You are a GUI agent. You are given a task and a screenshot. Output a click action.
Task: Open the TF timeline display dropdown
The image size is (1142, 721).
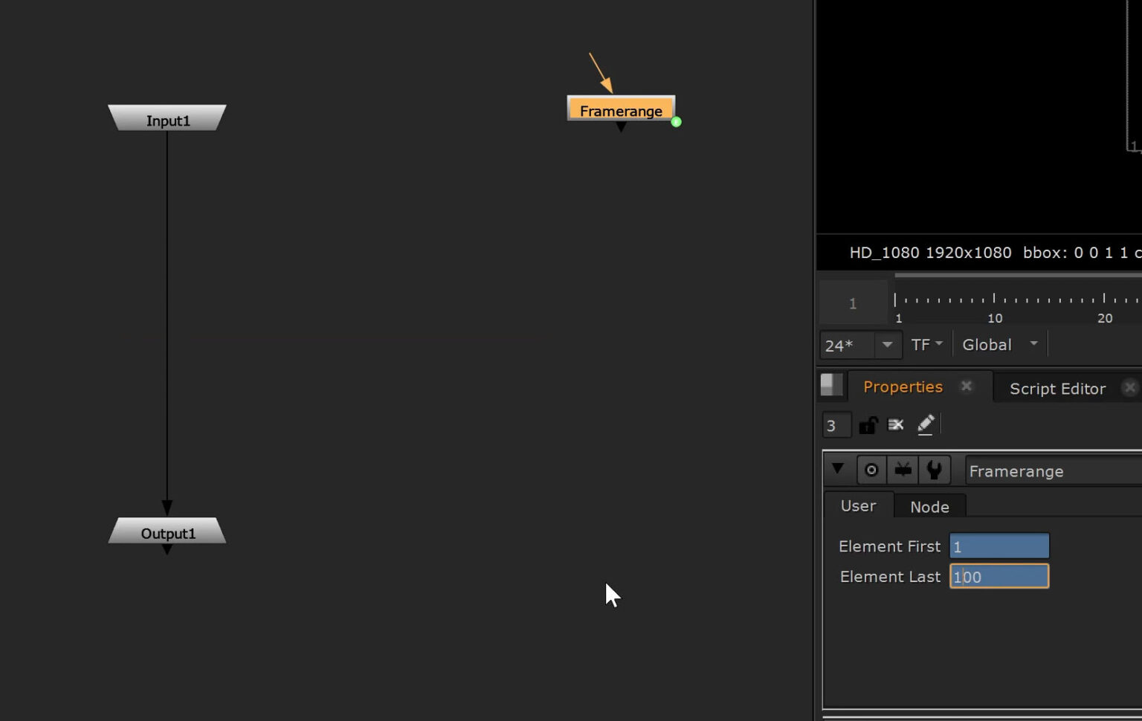pyautogui.click(x=926, y=345)
